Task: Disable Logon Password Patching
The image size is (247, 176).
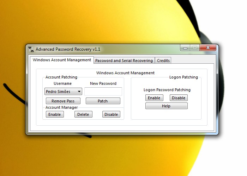Action: click(x=179, y=98)
